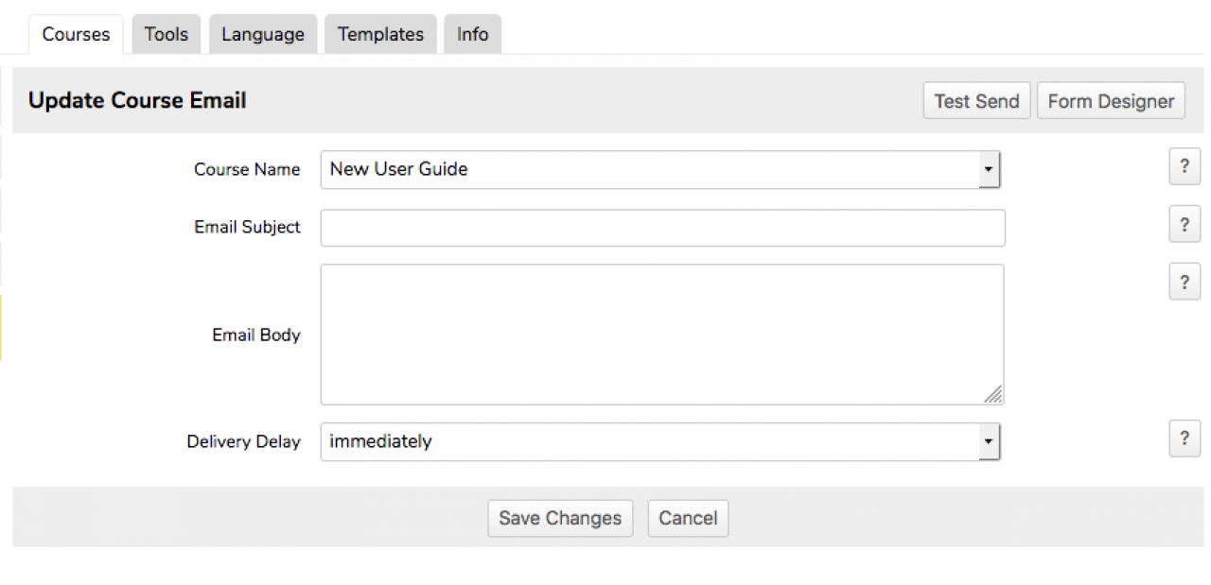Image resolution: width=1211 pixels, height=585 pixels.
Task: Switch to the Courses tab
Action: (76, 35)
